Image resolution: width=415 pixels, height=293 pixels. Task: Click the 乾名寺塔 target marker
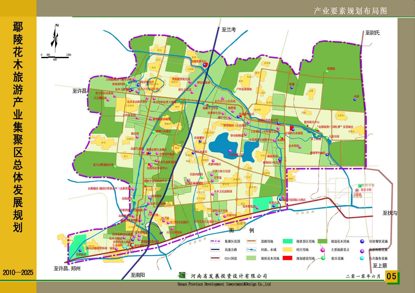point(357,190)
